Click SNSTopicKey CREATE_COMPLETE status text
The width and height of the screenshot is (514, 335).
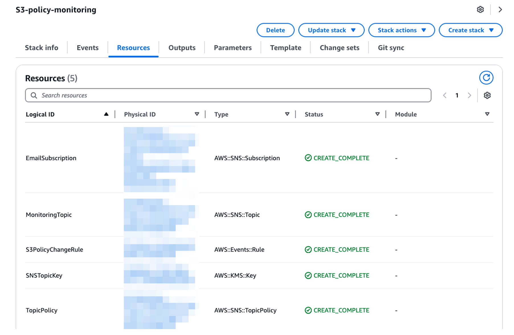point(341,276)
